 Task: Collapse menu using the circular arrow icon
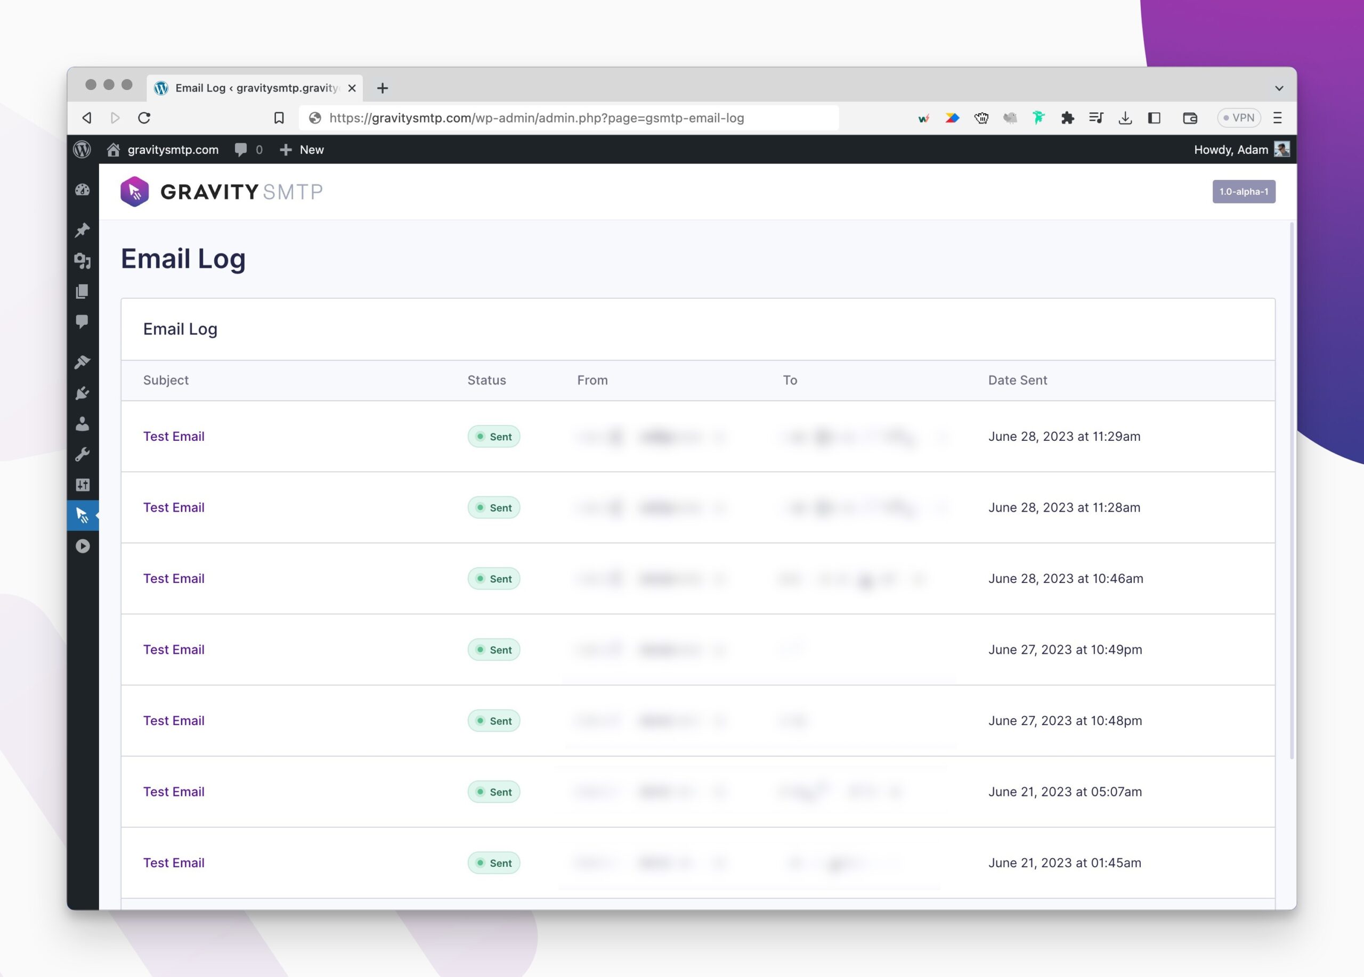point(83,546)
